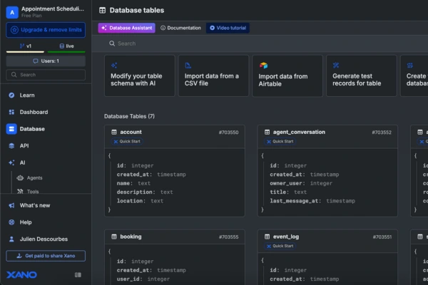
Task: Focus the sidebar Search field
Action: [46, 75]
